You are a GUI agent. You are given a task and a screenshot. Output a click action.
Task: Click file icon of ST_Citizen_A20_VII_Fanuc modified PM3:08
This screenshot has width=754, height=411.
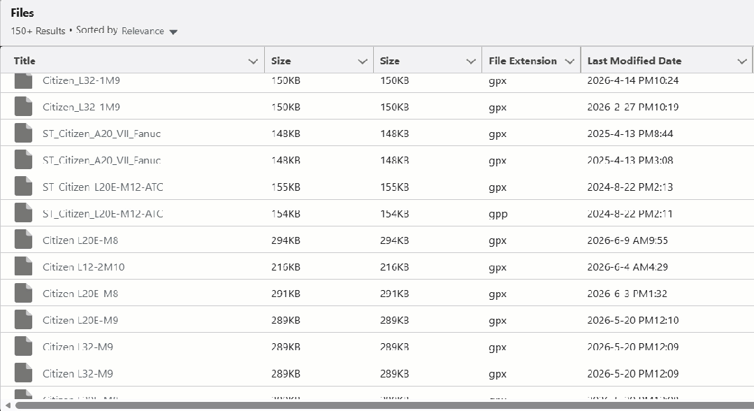click(x=23, y=160)
